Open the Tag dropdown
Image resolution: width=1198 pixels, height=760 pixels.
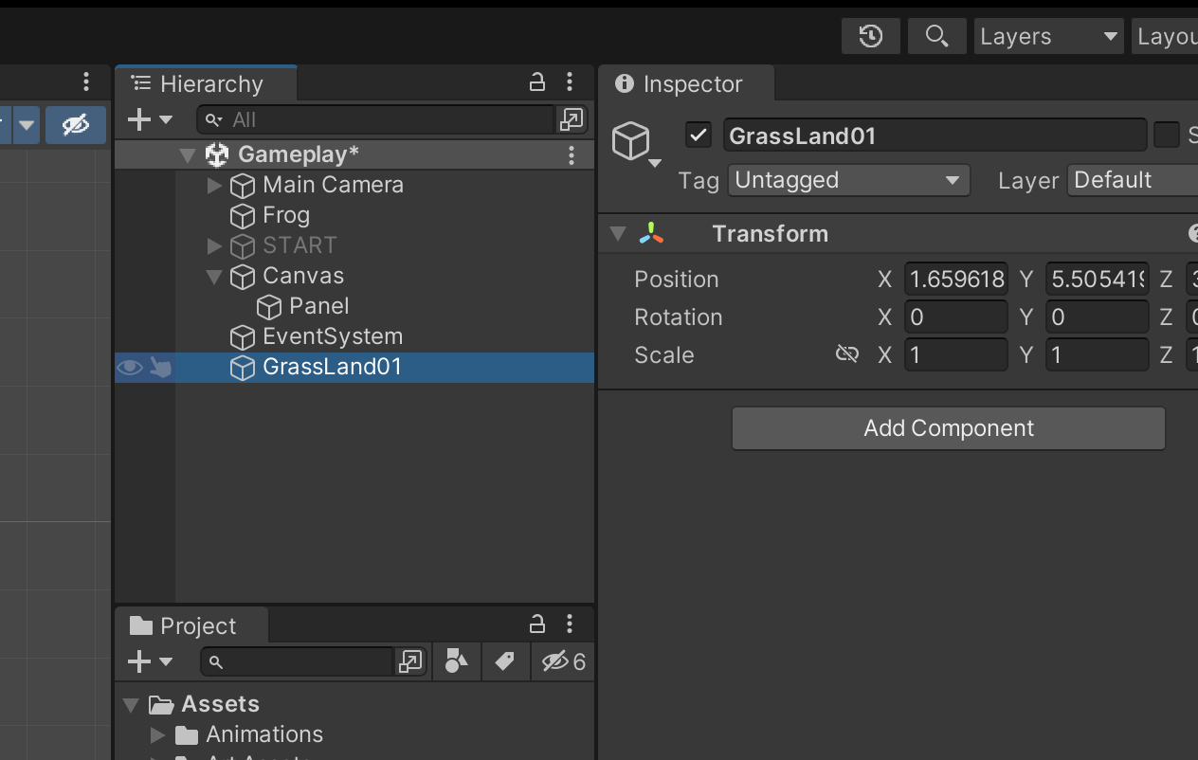point(848,180)
